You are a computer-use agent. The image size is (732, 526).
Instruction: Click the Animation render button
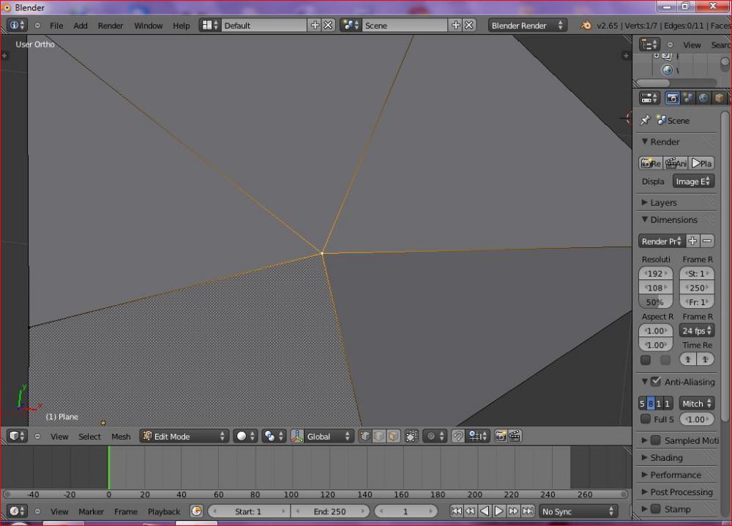676,163
